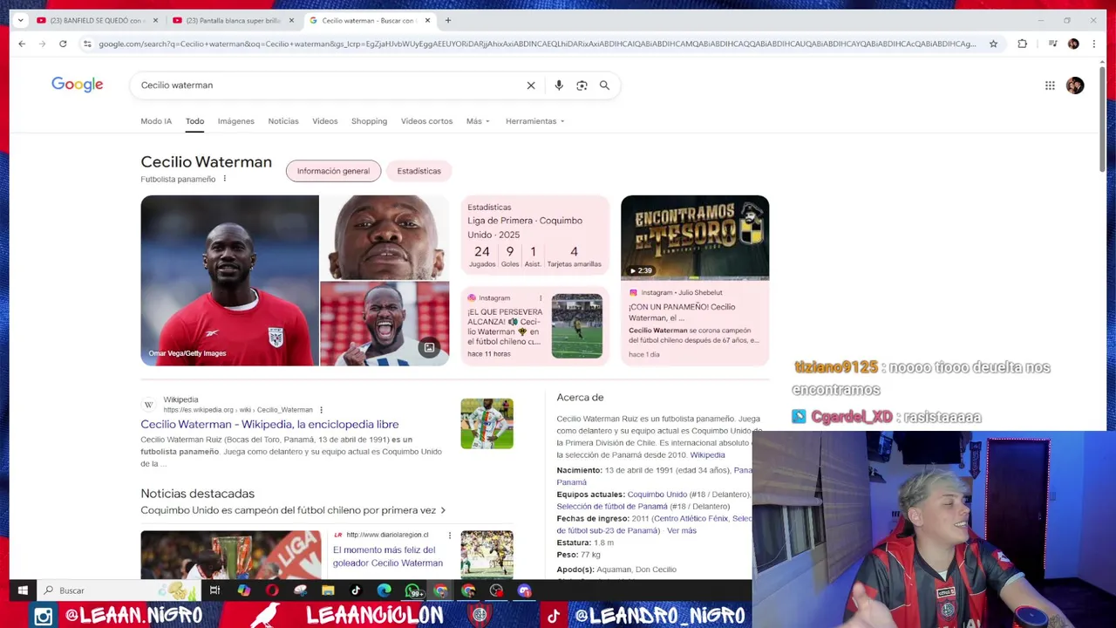Select the Videos cortos tab

pos(426,121)
